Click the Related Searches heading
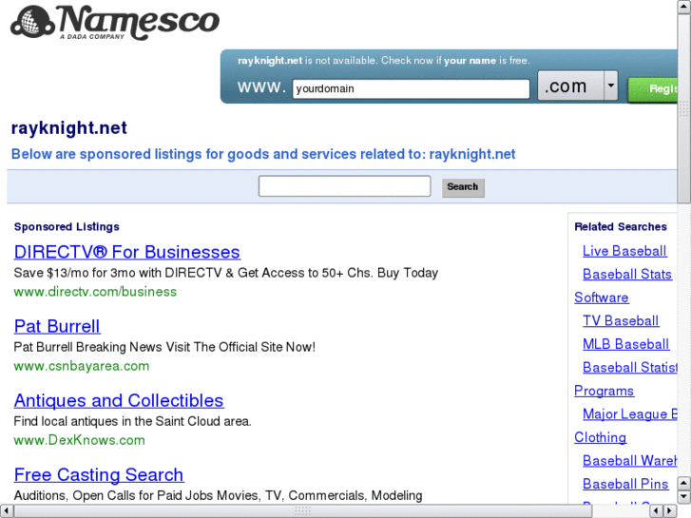691x518 pixels. pos(621,226)
